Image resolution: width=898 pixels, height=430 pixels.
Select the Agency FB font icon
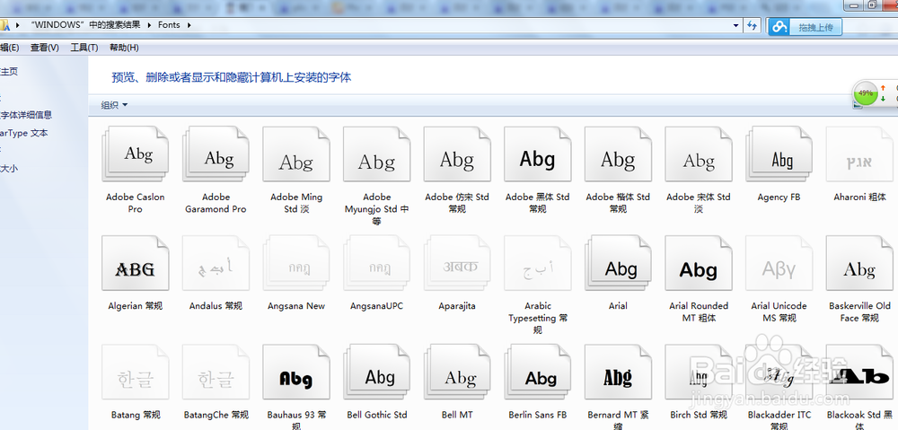click(x=779, y=154)
